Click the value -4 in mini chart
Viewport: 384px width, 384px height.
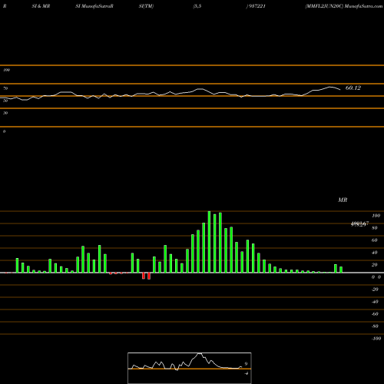coord(247,373)
